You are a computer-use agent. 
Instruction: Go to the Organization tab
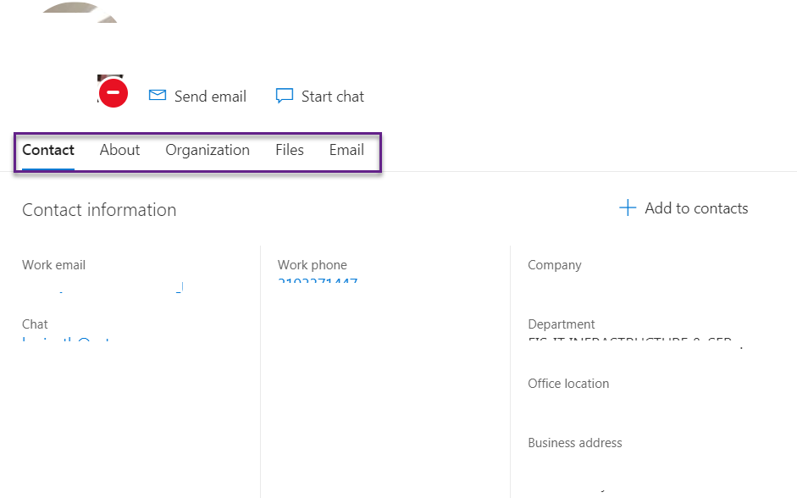click(208, 150)
